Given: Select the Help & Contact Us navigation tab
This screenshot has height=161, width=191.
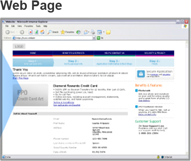Looking at the screenshot, I should pyautogui.click(x=115, y=53).
